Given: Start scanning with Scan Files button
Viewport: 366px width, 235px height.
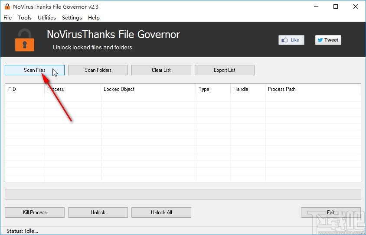Looking at the screenshot, I should pos(35,70).
